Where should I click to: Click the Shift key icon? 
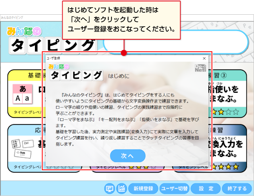point(23,154)
